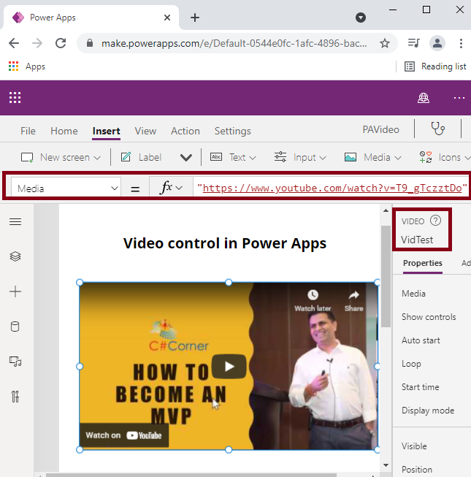The image size is (471, 477).
Task: Click the Media property label
Action: pyautogui.click(x=413, y=294)
